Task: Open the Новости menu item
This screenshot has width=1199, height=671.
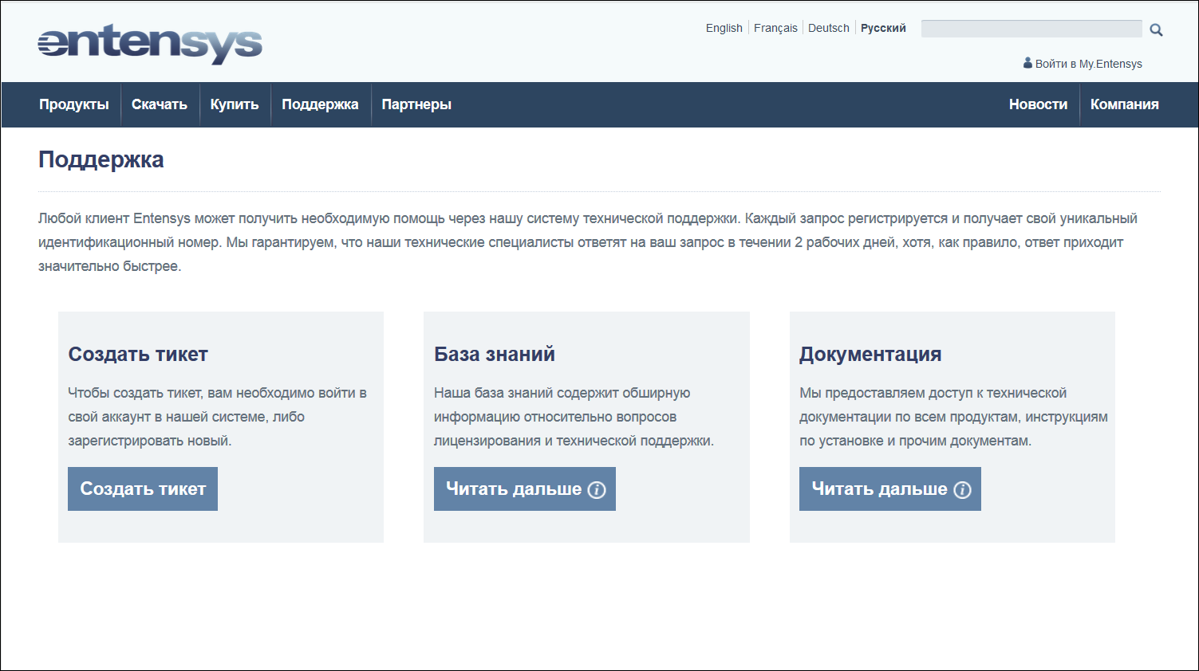Action: (x=1038, y=104)
